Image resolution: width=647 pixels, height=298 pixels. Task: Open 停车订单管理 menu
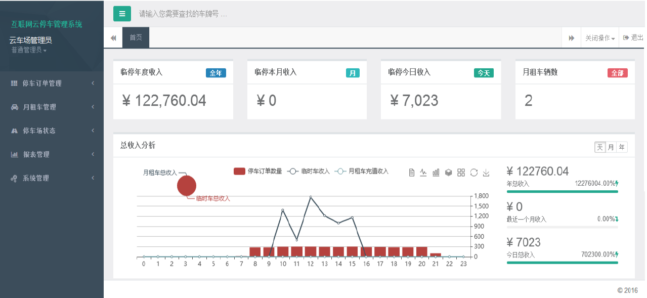point(52,83)
